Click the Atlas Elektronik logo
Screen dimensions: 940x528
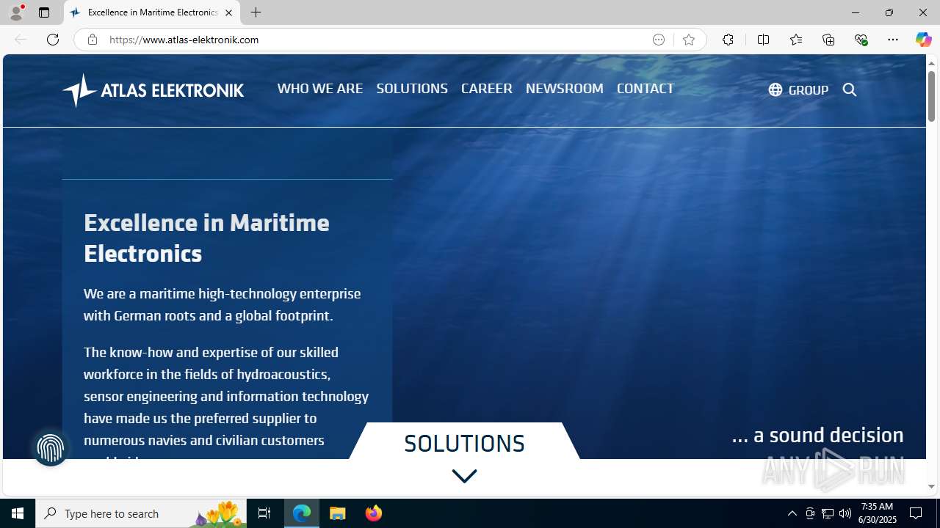coord(153,90)
